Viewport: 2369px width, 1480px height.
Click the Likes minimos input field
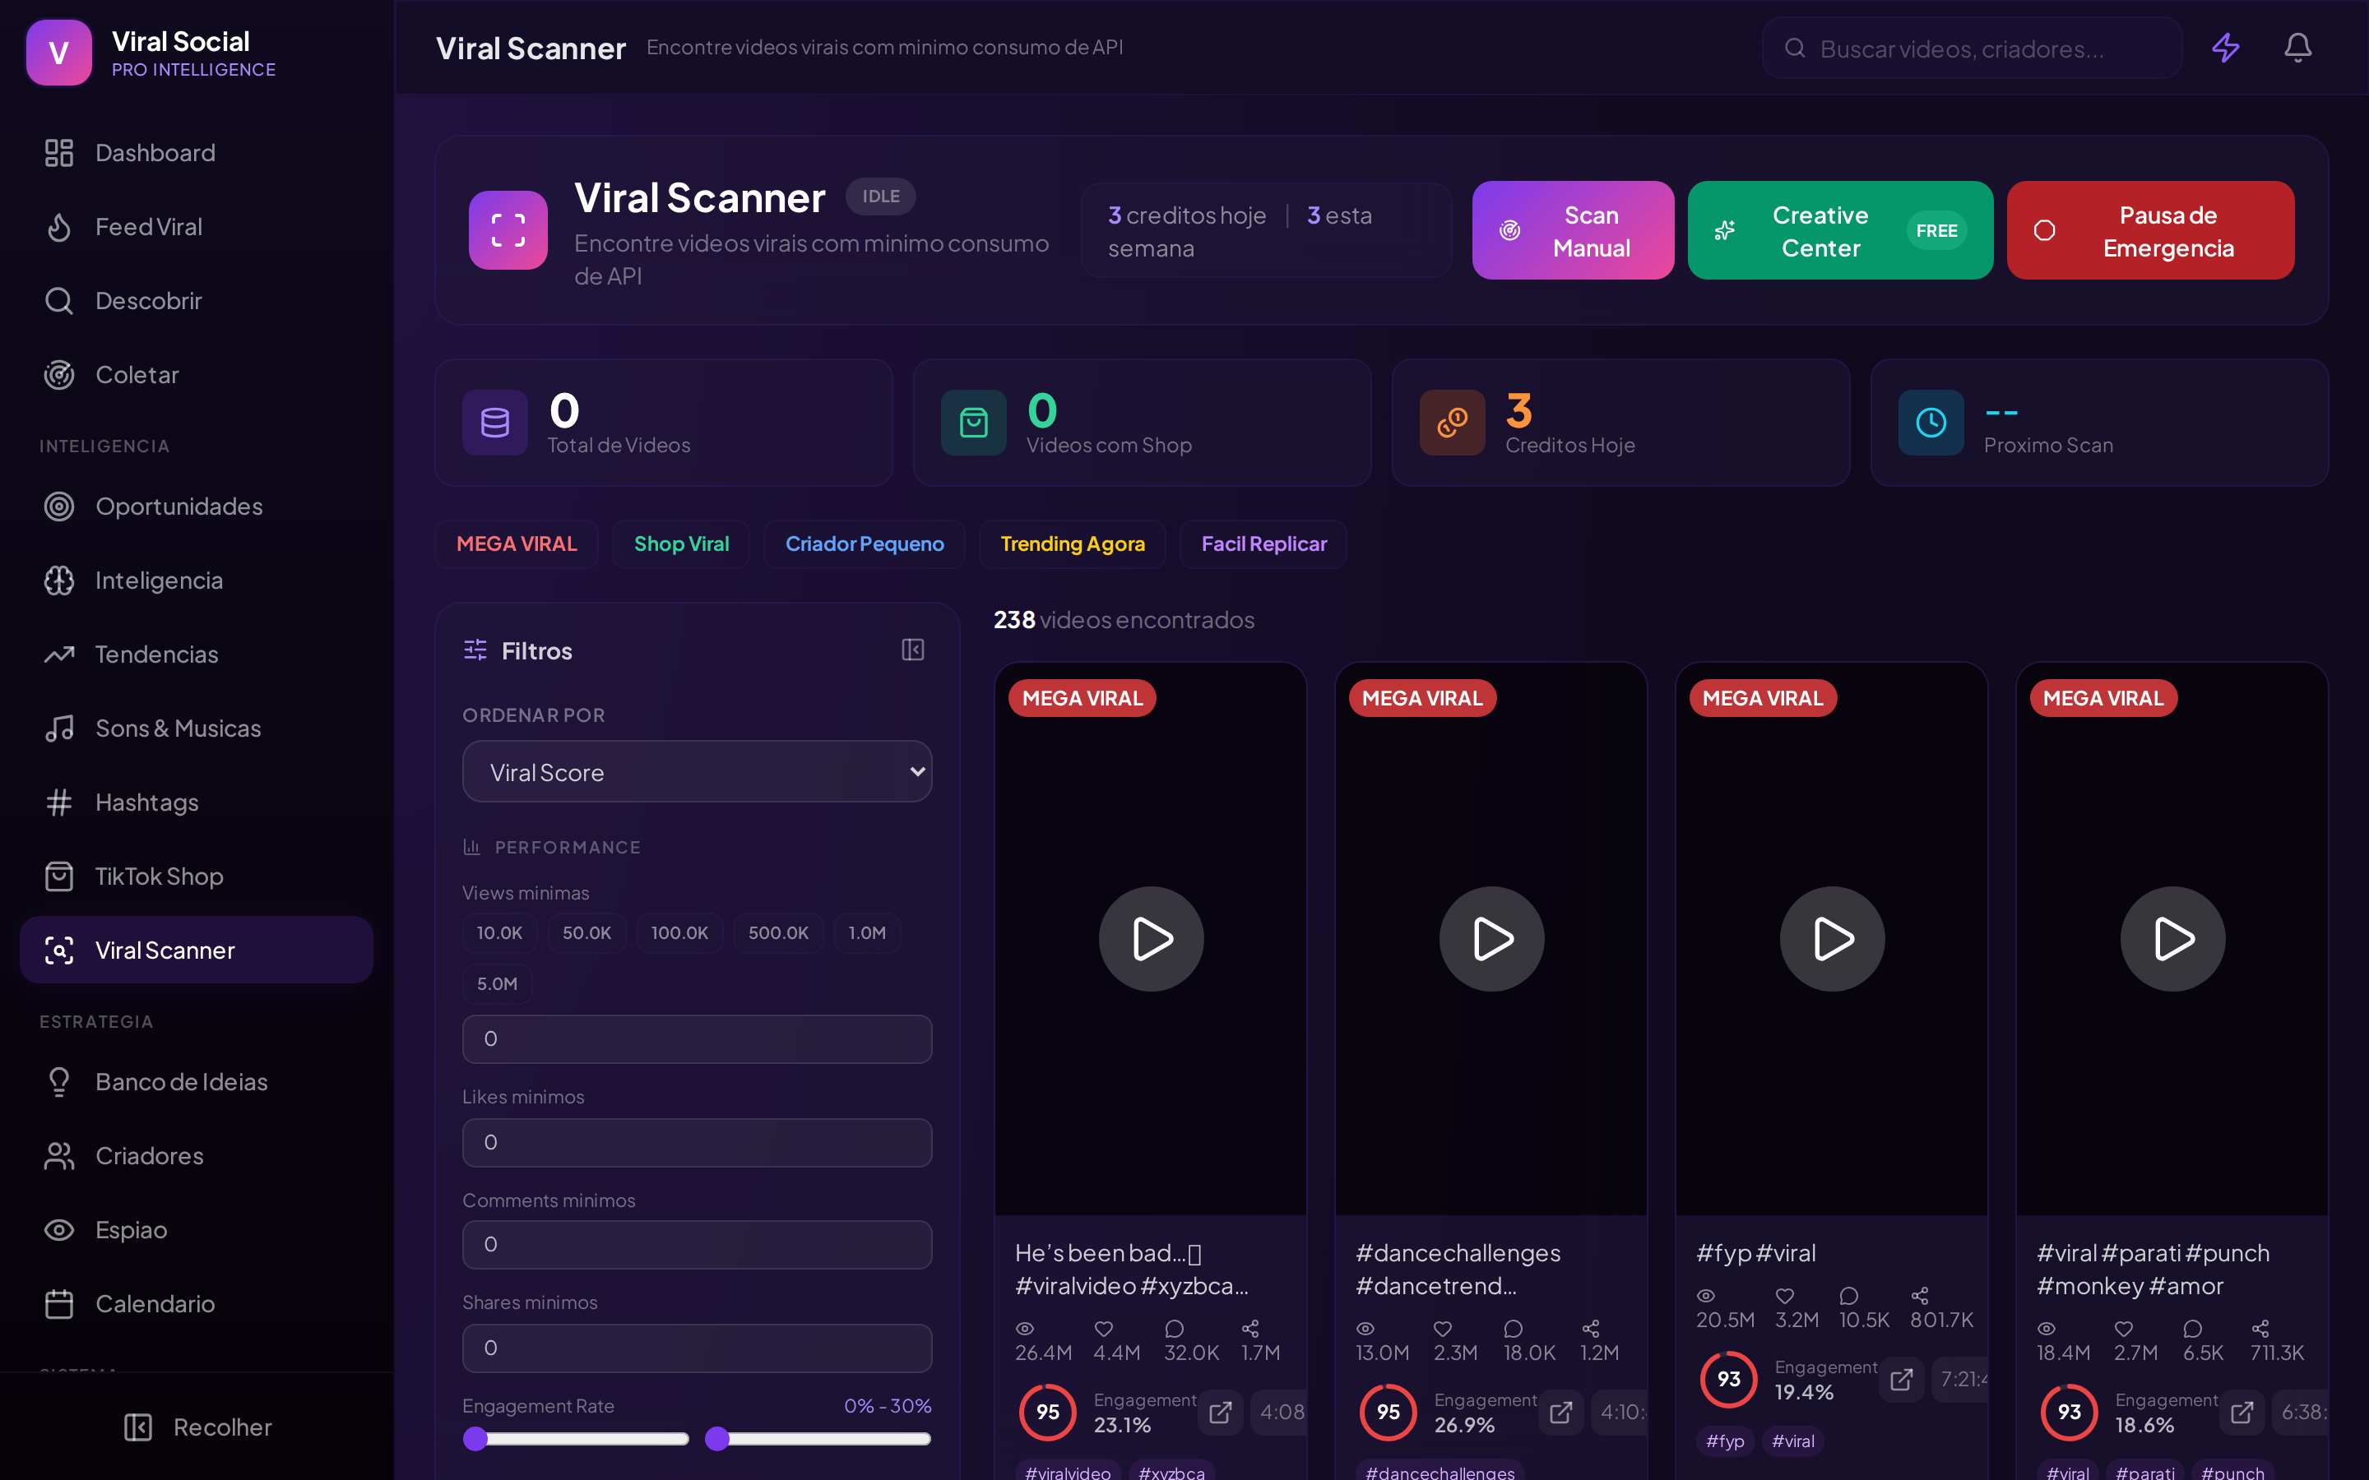(x=697, y=1142)
